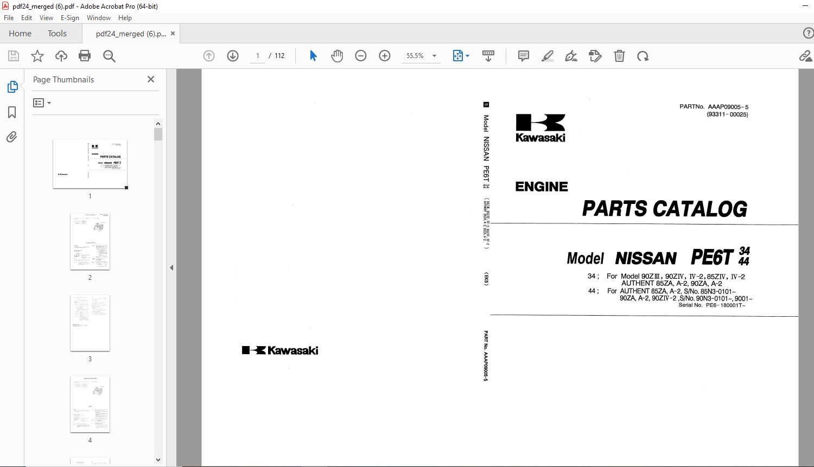Image resolution: width=814 pixels, height=467 pixels.
Task: Click the ENGINE text on the page
Action: coord(542,187)
